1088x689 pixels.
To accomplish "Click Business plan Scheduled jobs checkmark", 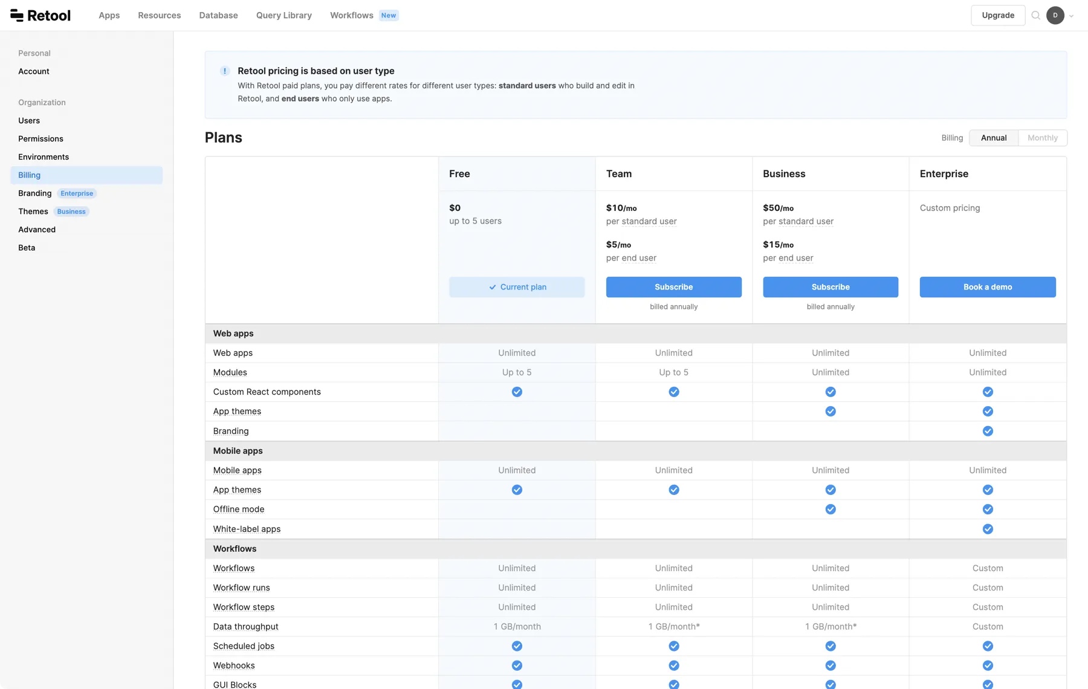I will [831, 646].
